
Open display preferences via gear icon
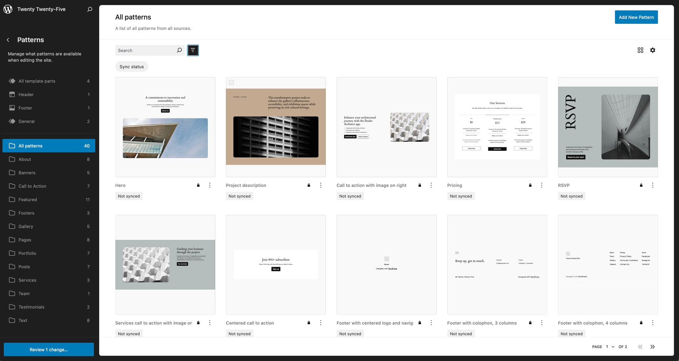(x=653, y=50)
